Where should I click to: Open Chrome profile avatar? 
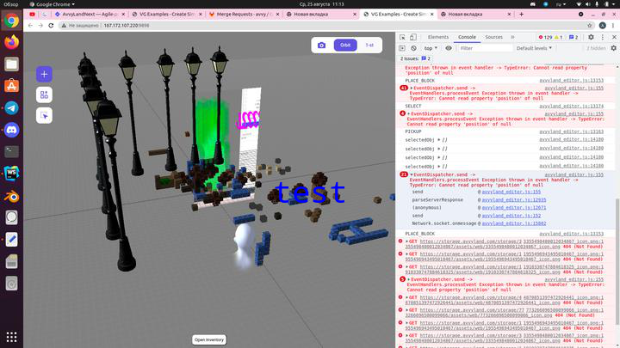(x=602, y=25)
